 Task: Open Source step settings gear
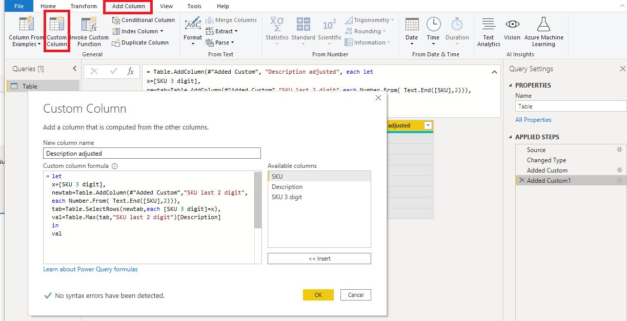619,150
